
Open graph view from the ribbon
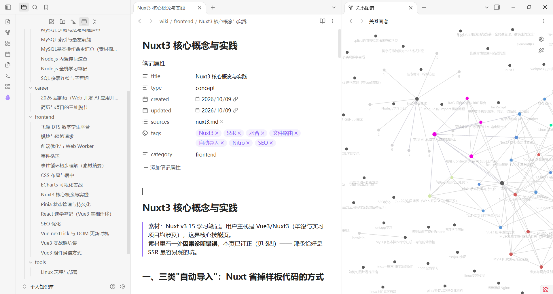pyautogui.click(x=8, y=33)
